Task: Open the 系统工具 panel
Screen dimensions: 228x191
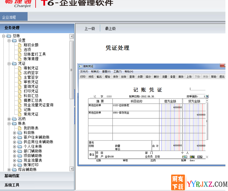Action: point(37,185)
